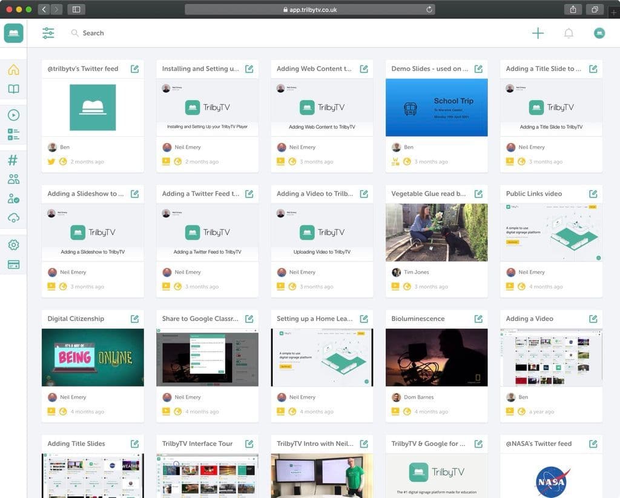Open the Bioluminescence video thumbnail
Image resolution: width=620 pixels, height=498 pixels.
(437, 357)
